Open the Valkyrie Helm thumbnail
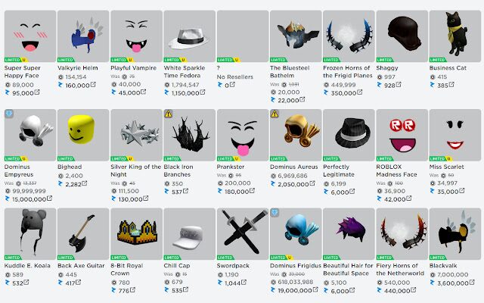The image size is (484, 303). (x=83, y=36)
